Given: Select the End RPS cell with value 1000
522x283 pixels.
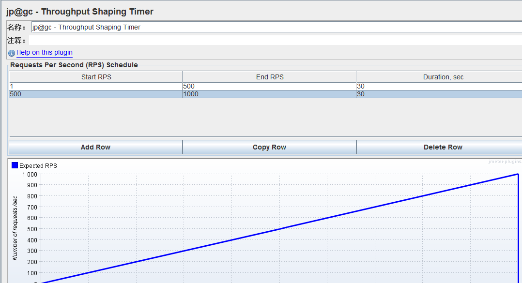Looking at the screenshot, I should tap(269, 94).
